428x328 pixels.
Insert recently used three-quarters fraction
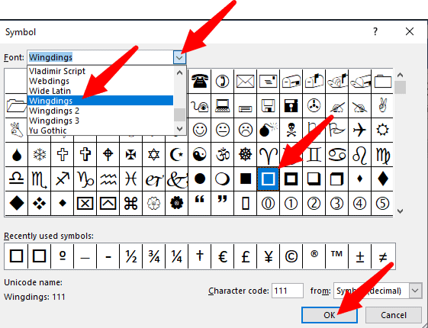point(153,256)
